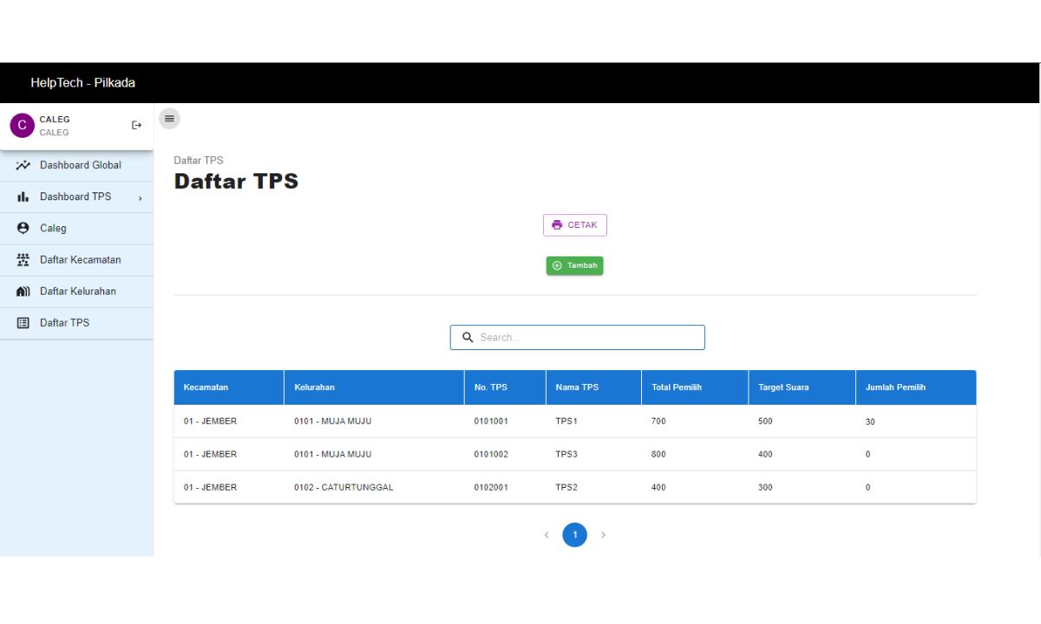Click the purple C user avatar
The height and width of the screenshot is (624, 1041).
click(22, 126)
